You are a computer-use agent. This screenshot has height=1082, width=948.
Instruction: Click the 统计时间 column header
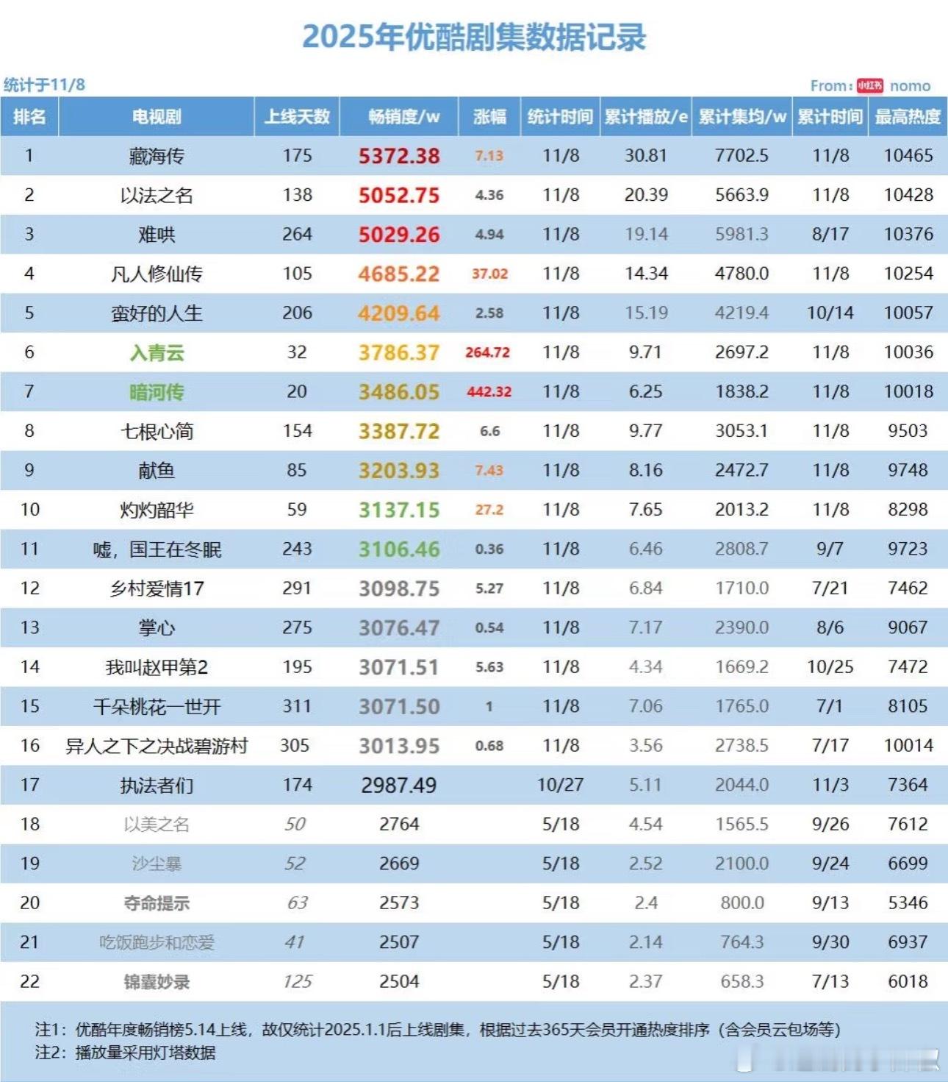click(x=560, y=117)
